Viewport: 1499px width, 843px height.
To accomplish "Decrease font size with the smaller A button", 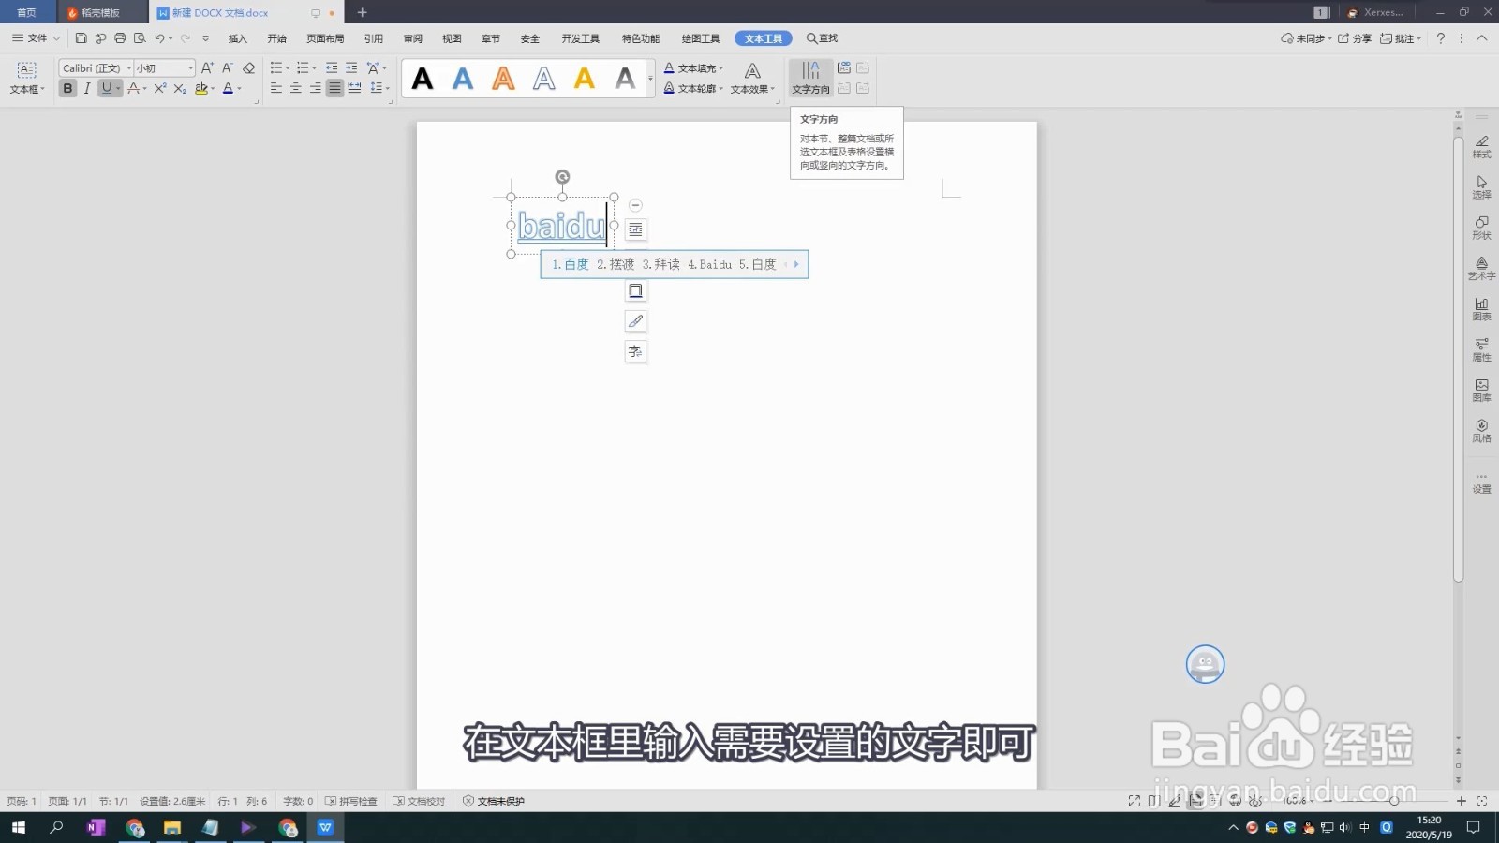I will click(x=227, y=67).
